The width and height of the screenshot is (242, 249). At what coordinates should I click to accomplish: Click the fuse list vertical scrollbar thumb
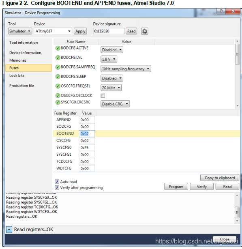(x=238, y=54)
